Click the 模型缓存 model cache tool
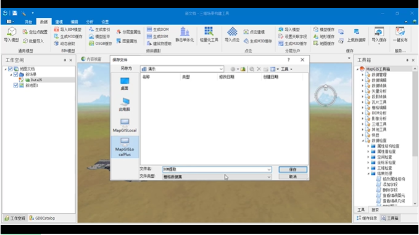Viewport: 419px width, 235px height. pyautogui.click(x=324, y=30)
